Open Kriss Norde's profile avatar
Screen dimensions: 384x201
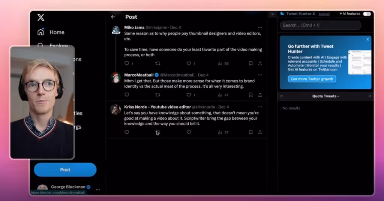coord(116,109)
